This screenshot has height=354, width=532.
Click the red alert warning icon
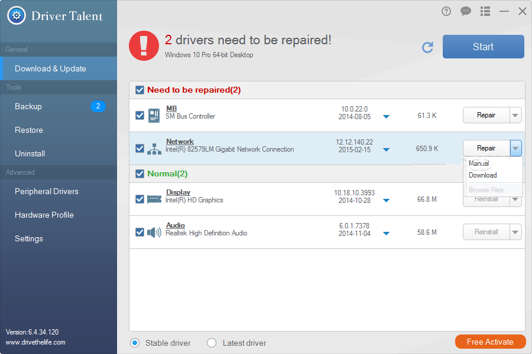[144, 46]
